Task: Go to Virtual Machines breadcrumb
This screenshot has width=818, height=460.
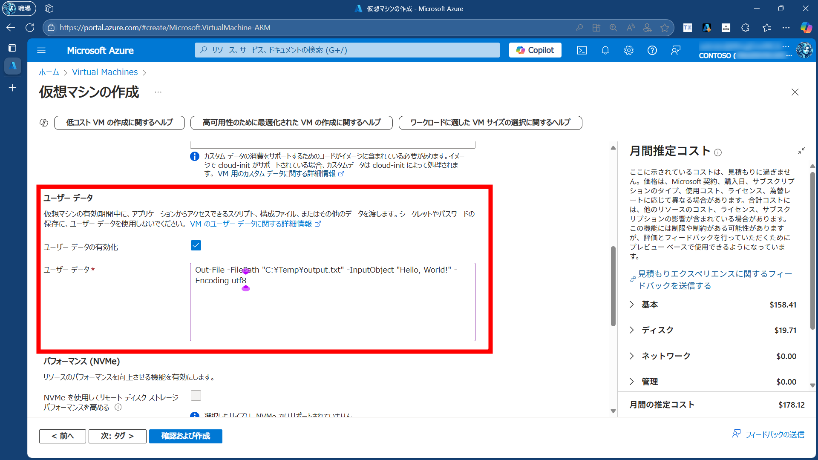Action: click(105, 72)
